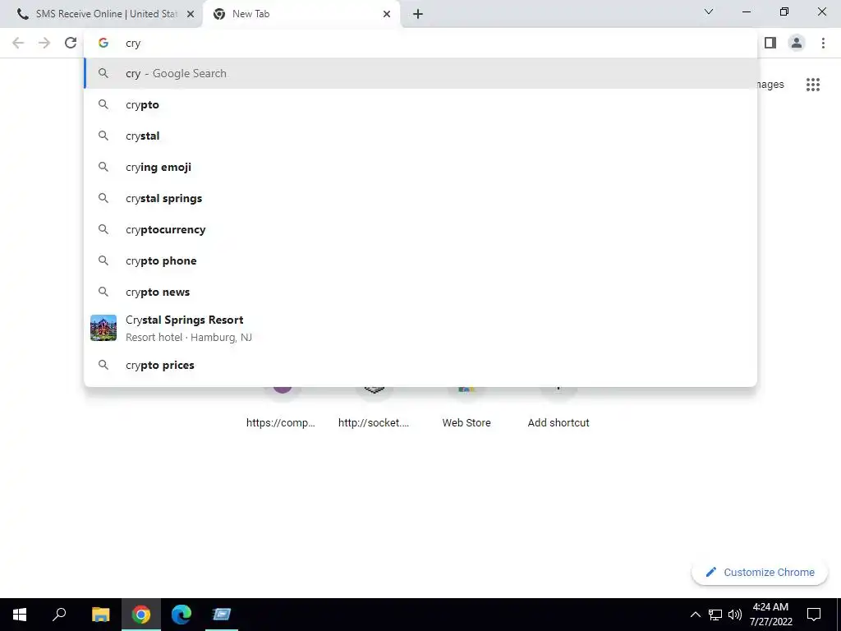Open the profile avatar menu
Viewport: 841px width, 631px height.
(x=797, y=43)
